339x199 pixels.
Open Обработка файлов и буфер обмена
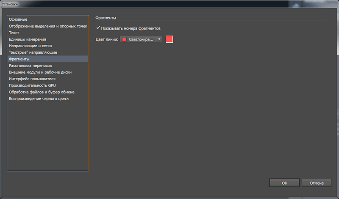click(x=42, y=92)
